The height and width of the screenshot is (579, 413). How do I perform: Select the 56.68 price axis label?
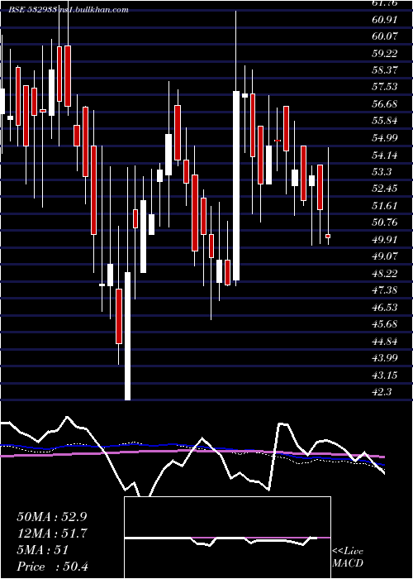[x=385, y=103]
